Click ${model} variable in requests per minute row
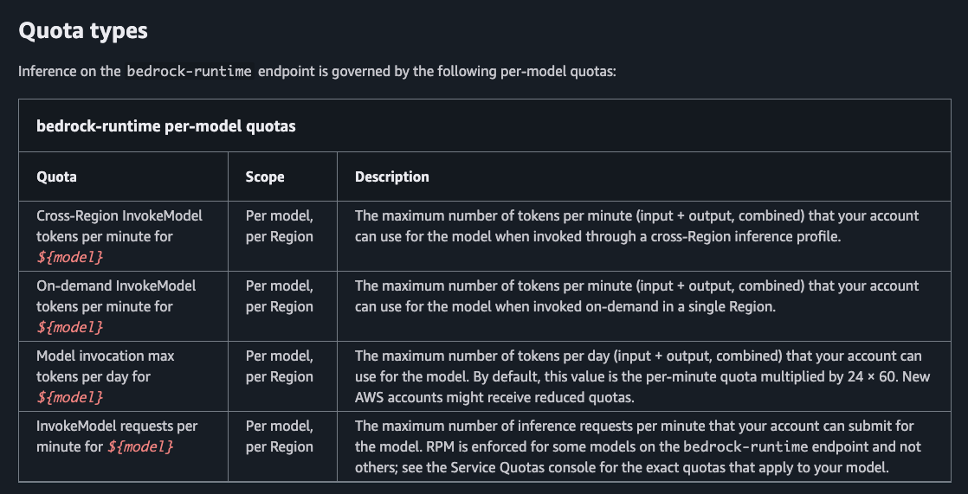 (x=140, y=446)
